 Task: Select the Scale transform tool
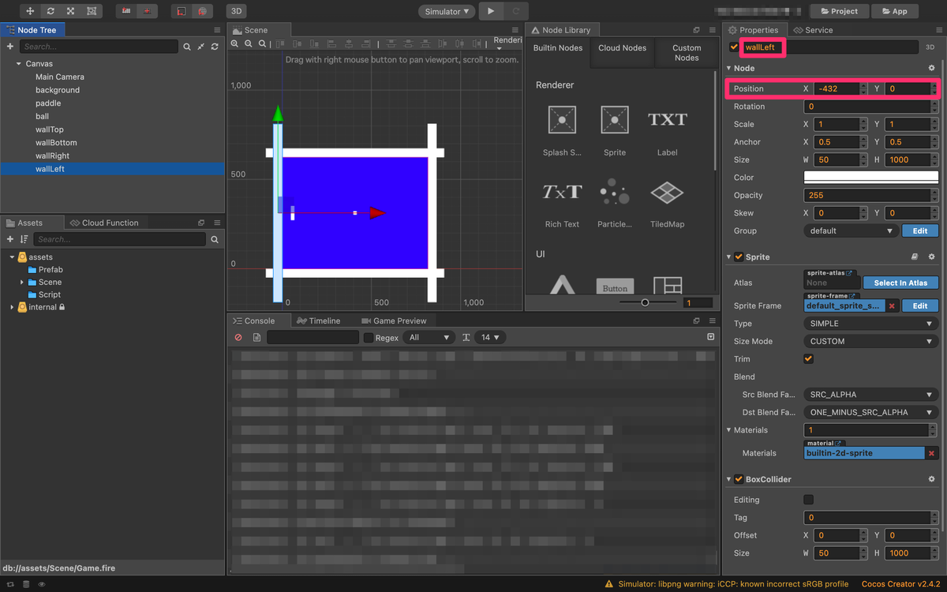[x=71, y=11]
